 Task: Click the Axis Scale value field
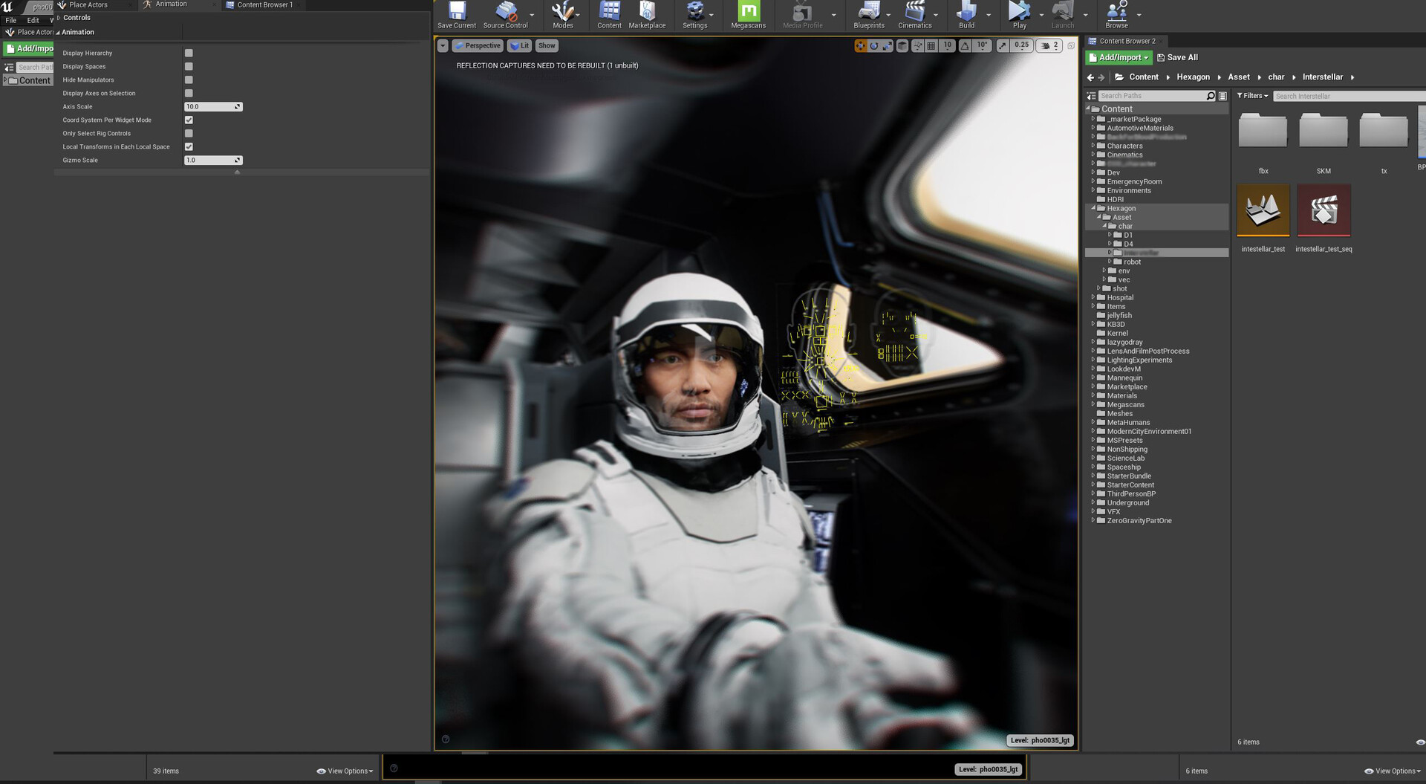tap(213, 106)
